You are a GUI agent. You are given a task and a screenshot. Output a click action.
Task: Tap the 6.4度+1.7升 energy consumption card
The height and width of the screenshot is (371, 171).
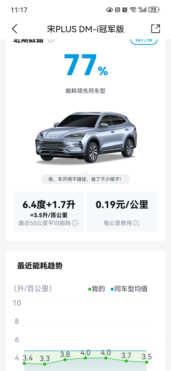click(49, 212)
